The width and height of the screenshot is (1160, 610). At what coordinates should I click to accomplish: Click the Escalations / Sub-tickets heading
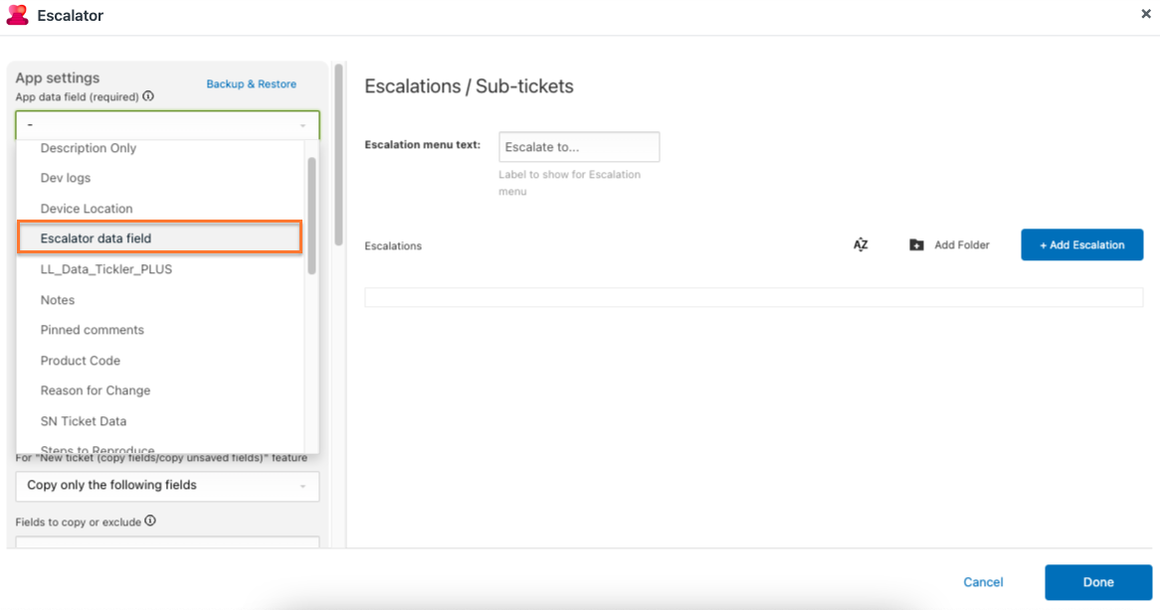click(x=469, y=86)
